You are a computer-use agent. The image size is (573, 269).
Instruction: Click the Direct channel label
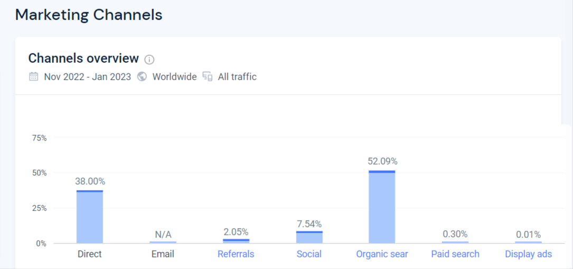coord(90,254)
